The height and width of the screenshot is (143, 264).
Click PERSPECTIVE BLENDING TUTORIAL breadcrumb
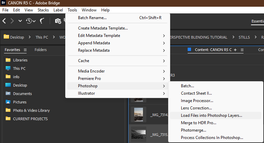(199, 37)
